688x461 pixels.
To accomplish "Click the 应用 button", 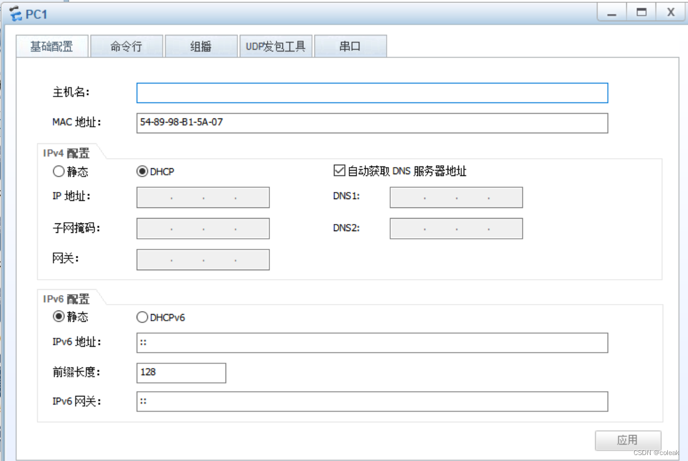I will click(x=628, y=440).
